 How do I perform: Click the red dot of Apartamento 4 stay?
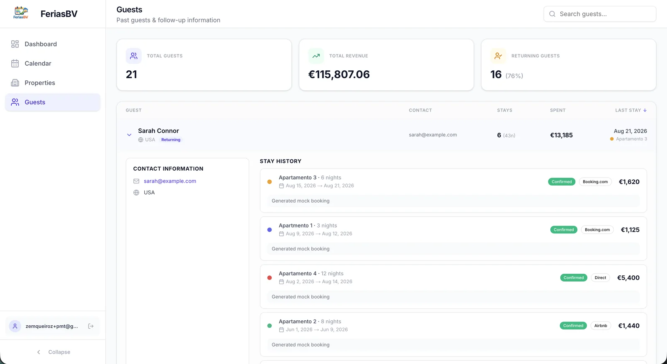[x=269, y=278]
